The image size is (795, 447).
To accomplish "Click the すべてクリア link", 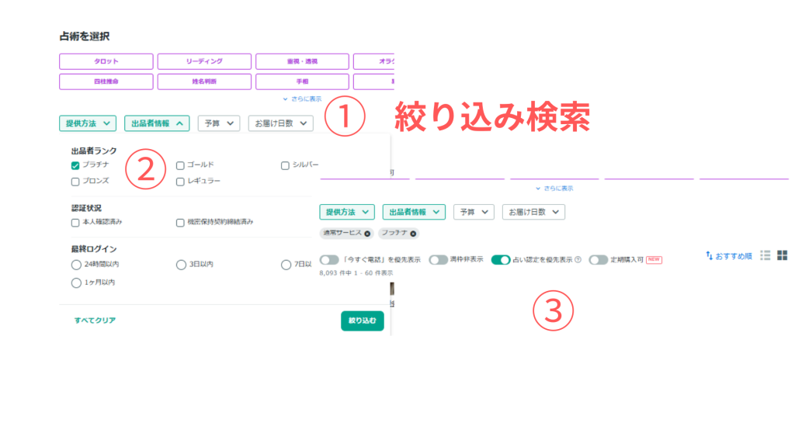I will [95, 321].
